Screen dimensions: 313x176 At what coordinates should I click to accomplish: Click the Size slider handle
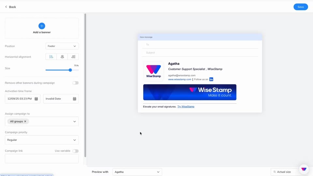click(70, 70)
